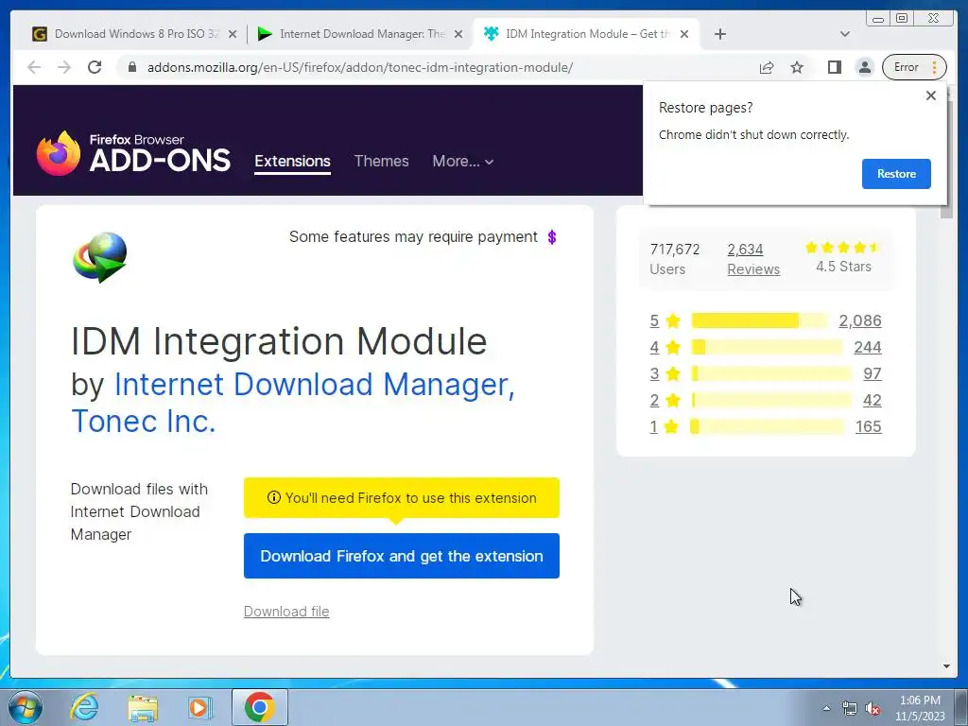968x726 pixels.
Task: Click the IDM globe extension icon
Action: [x=100, y=257]
